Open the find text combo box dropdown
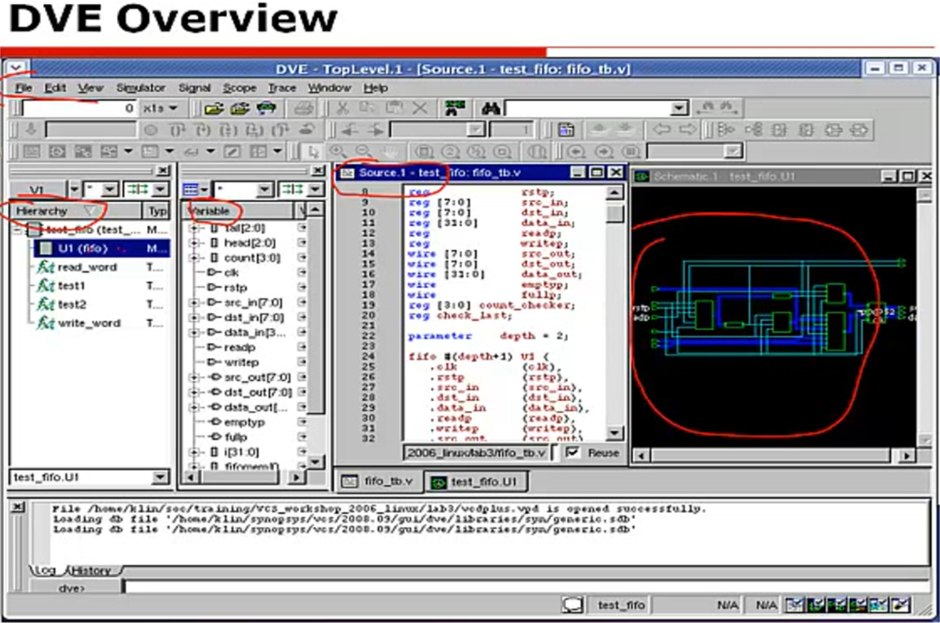940x623 pixels. (679, 108)
